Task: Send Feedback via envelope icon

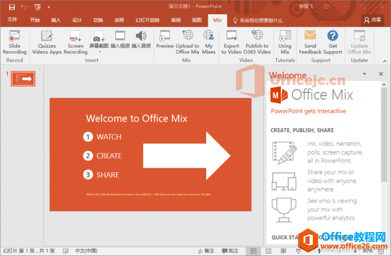Action: tap(310, 42)
